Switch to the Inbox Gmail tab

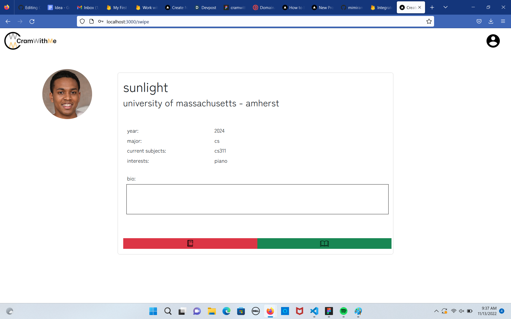click(88, 7)
